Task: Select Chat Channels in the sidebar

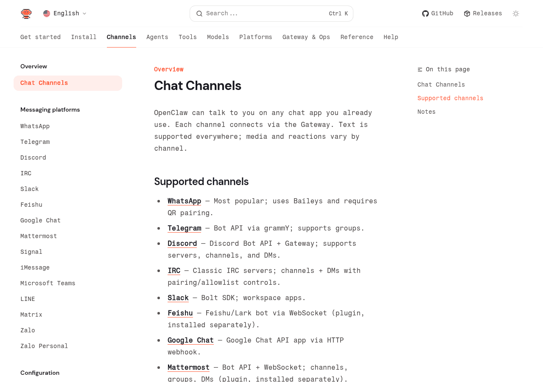Action: click(x=44, y=82)
